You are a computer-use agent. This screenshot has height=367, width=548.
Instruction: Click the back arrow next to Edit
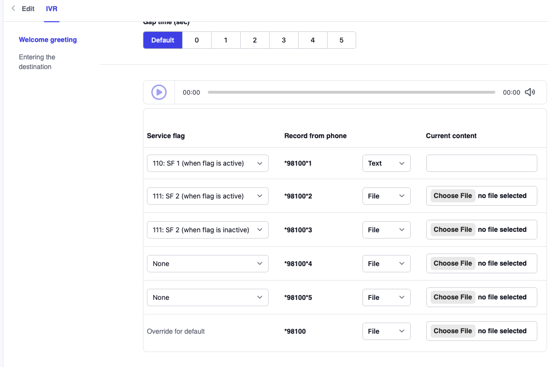13,9
